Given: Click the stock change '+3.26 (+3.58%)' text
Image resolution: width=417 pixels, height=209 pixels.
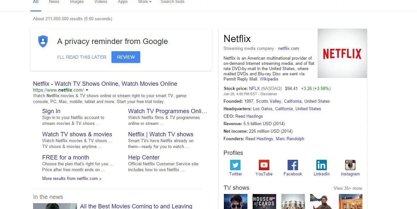Looking at the screenshot, I should pyautogui.click(x=316, y=88).
